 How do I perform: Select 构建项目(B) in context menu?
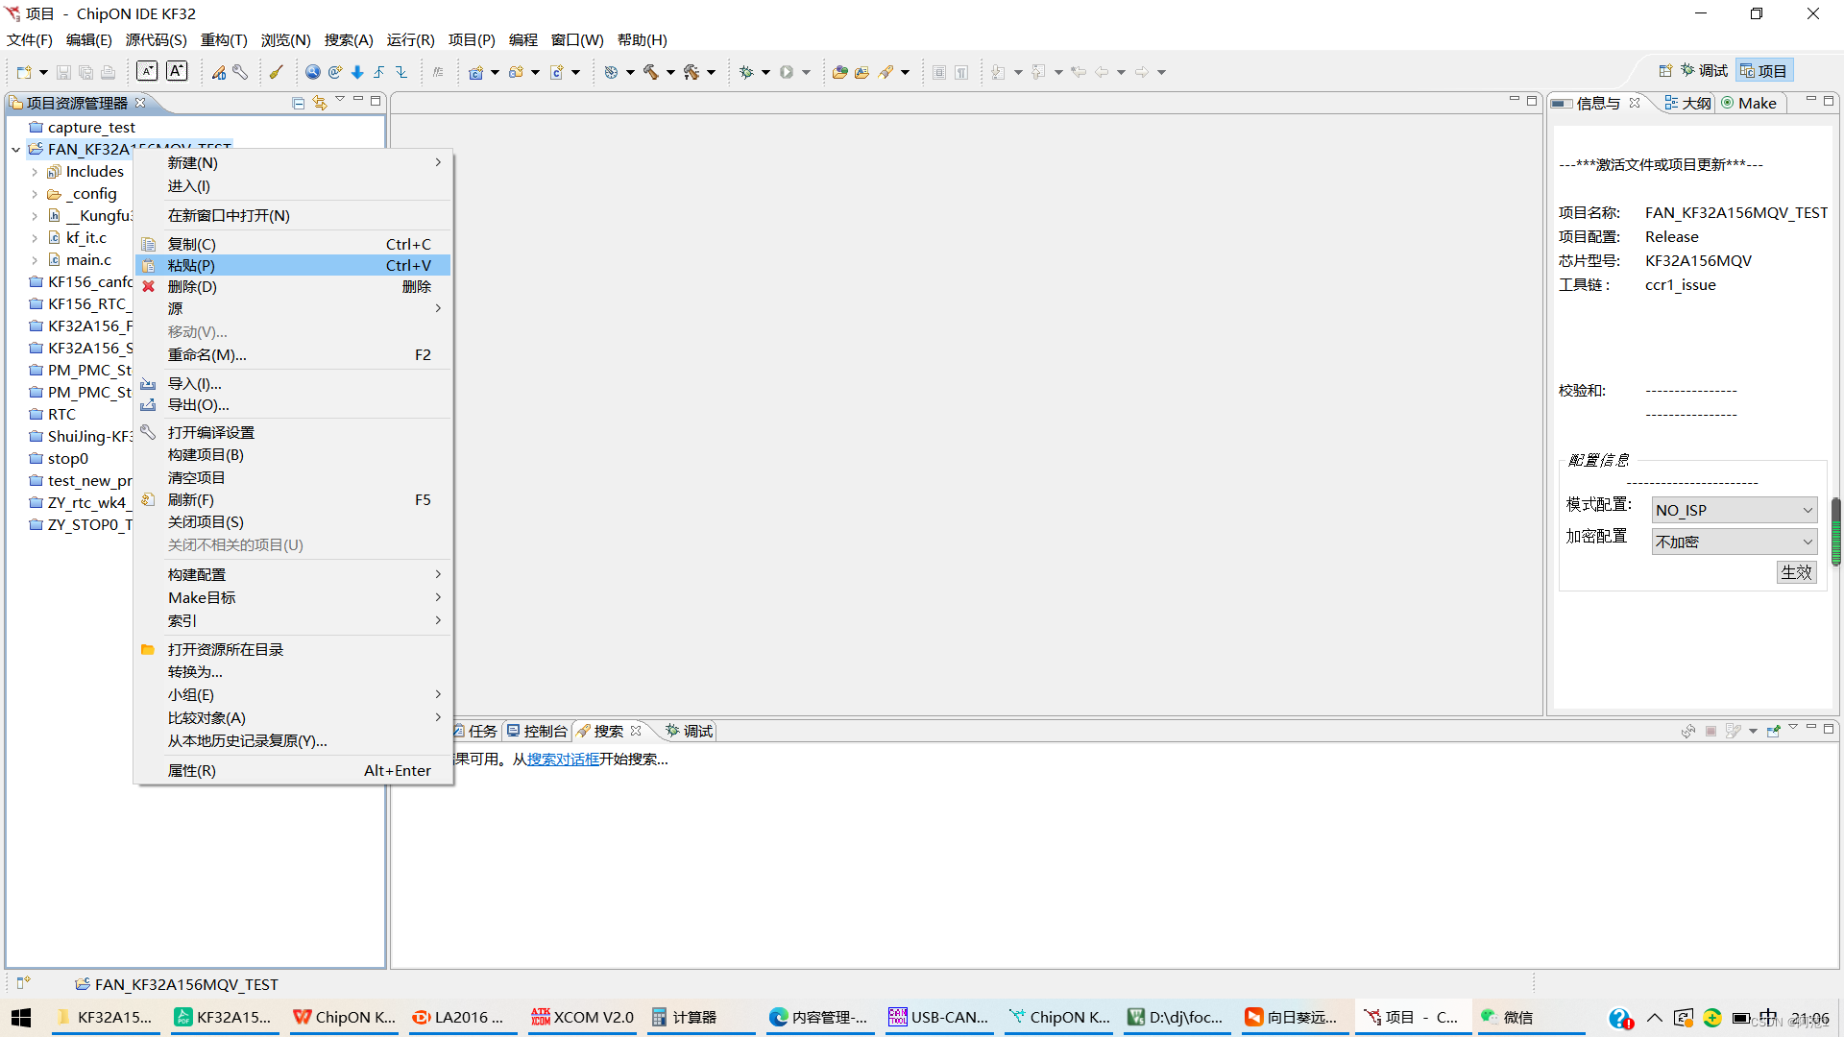click(206, 455)
